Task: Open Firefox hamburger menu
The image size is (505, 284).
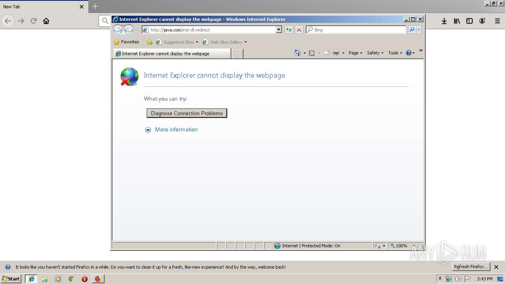Action: 498,21
